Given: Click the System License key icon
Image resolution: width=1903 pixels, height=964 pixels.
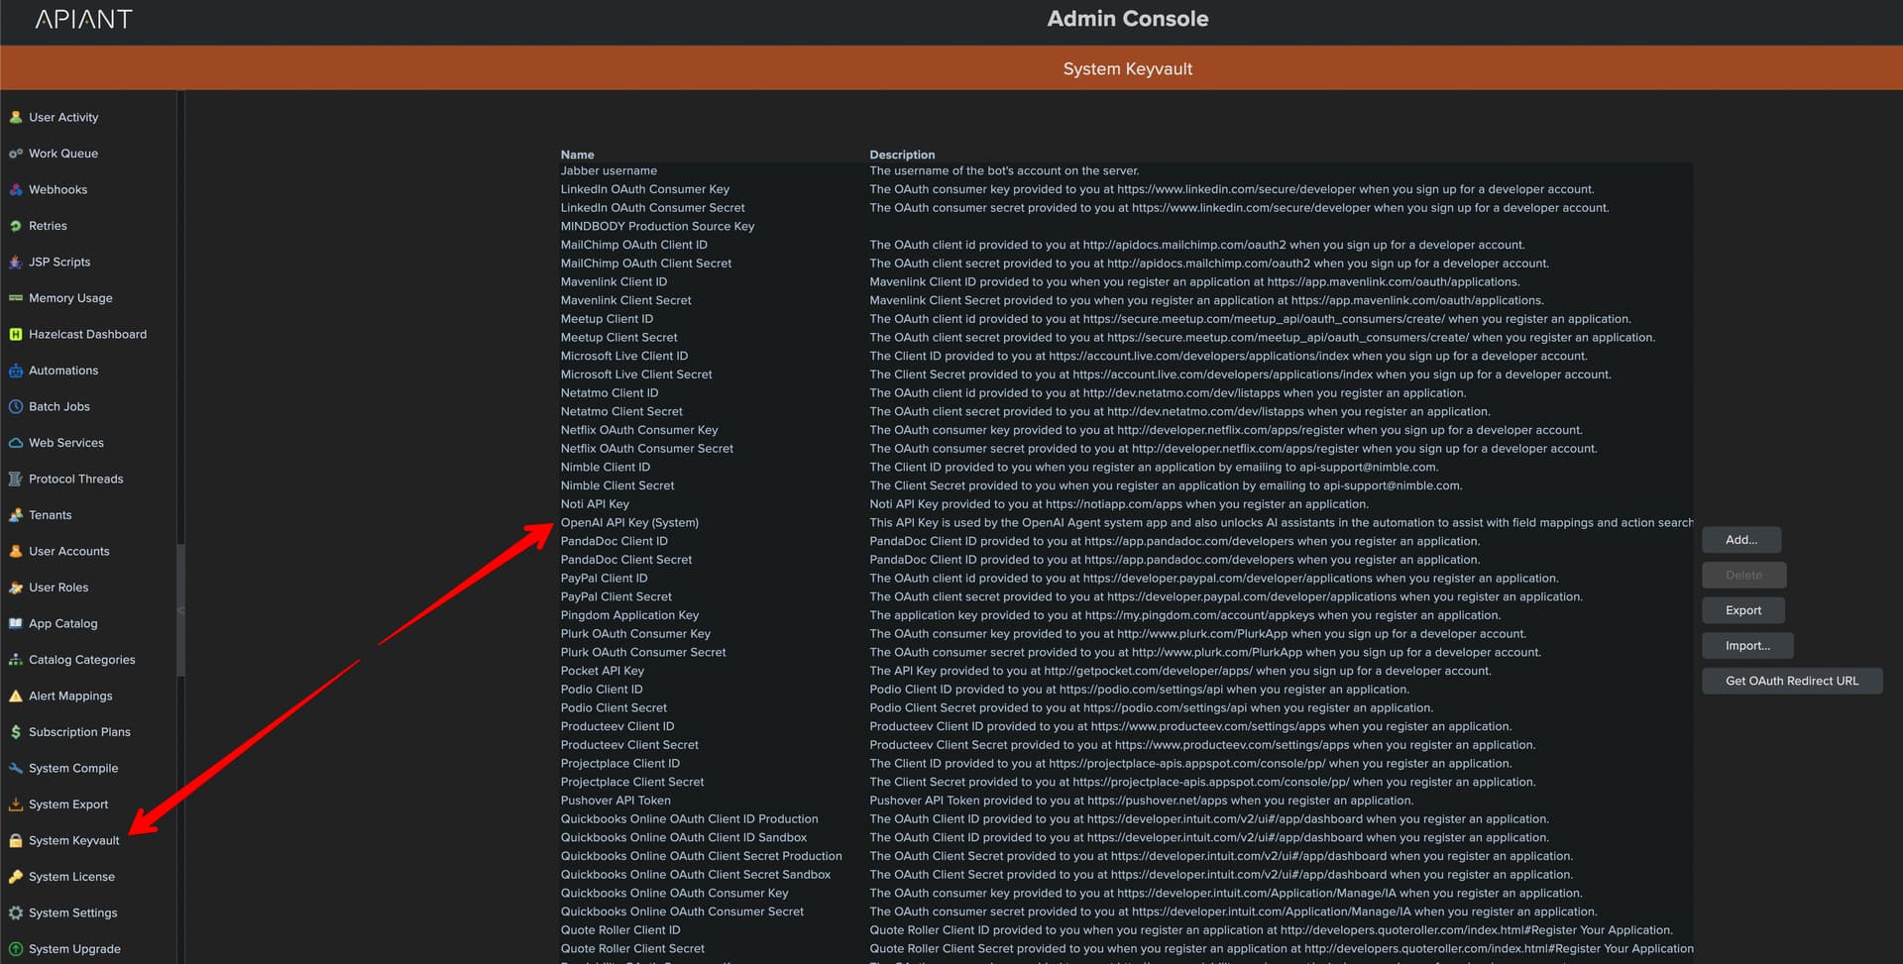Looking at the screenshot, I should click(16, 877).
